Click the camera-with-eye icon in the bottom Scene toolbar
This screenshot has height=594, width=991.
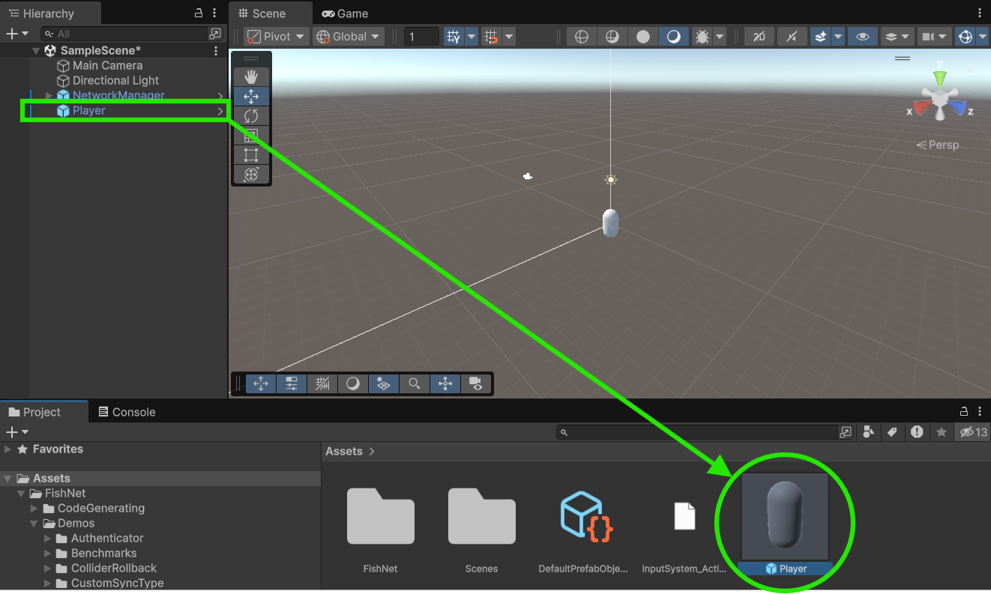[x=475, y=384]
